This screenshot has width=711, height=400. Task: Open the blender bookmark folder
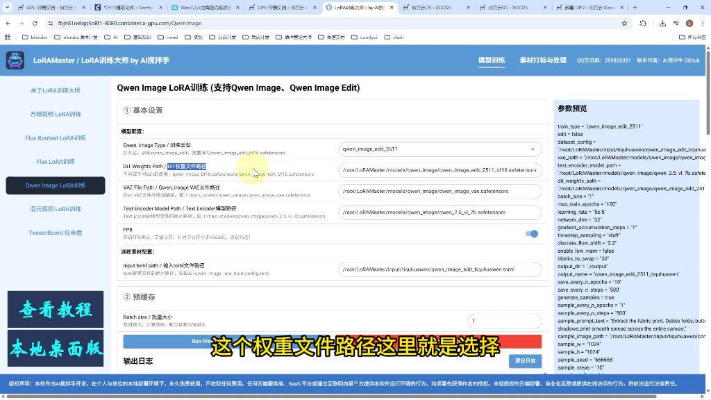(x=35, y=37)
